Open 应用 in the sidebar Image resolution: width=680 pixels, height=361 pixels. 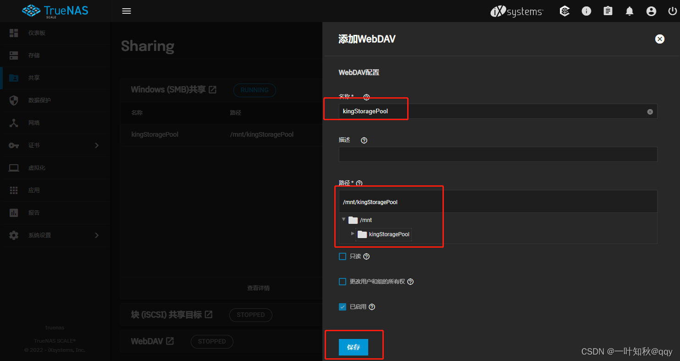[x=55, y=190]
